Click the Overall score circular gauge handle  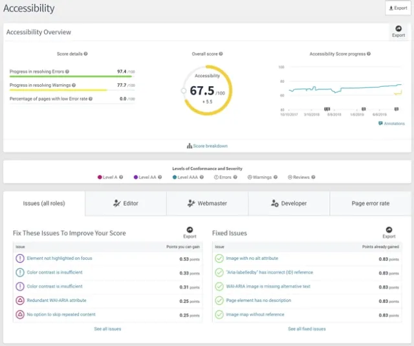(x=184, y=91)
